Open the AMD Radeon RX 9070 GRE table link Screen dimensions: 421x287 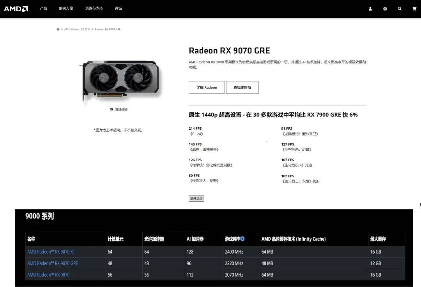(53, 263)
